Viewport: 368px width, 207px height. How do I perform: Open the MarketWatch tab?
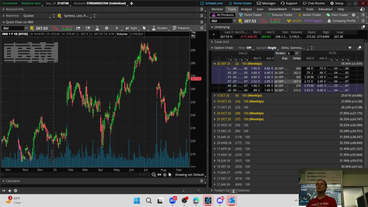(277, 9)
